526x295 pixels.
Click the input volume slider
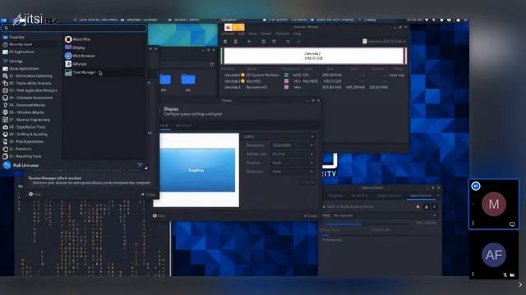[366, 224]
